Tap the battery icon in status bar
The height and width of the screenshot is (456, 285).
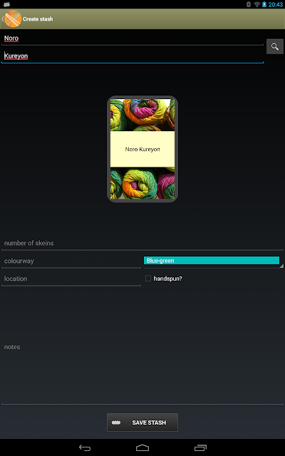pyautogui.click(x=264, y=4)
